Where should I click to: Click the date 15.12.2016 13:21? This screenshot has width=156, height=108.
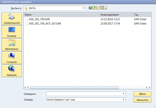(110, 19)
